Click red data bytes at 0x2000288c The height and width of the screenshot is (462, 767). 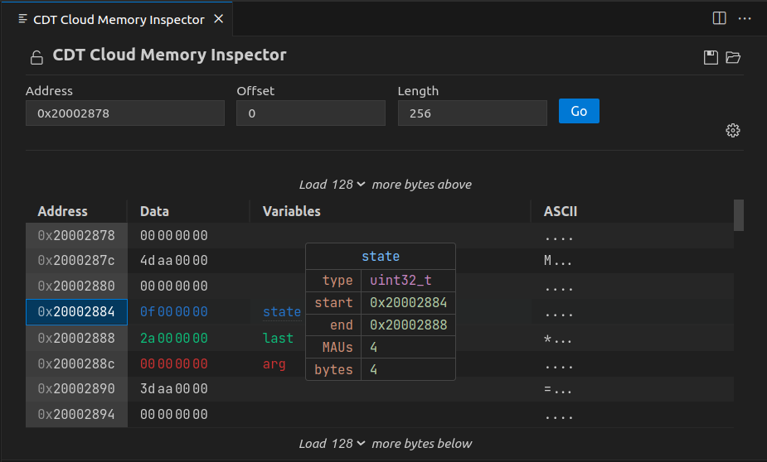(x=173, y=363)
